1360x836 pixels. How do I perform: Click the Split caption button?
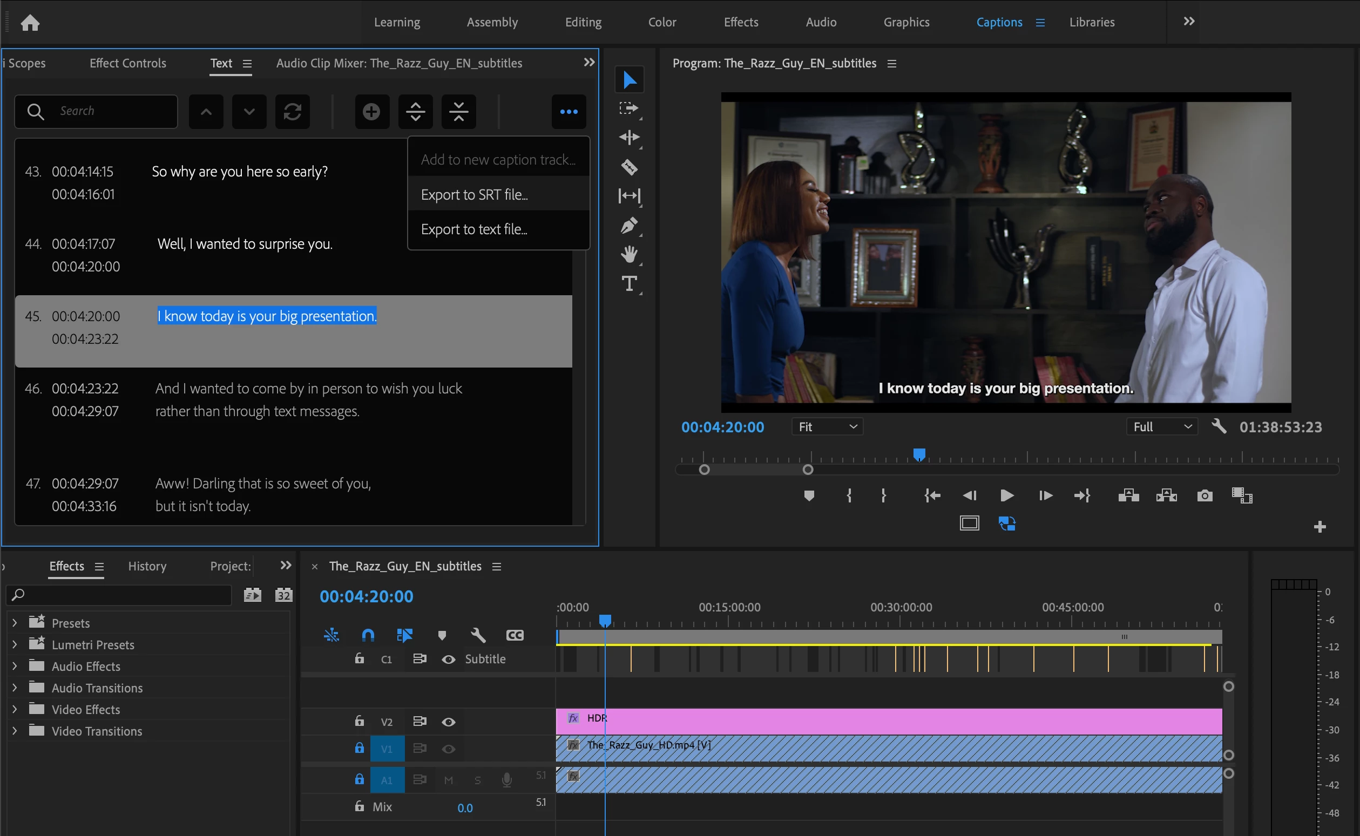click(415, 112)
